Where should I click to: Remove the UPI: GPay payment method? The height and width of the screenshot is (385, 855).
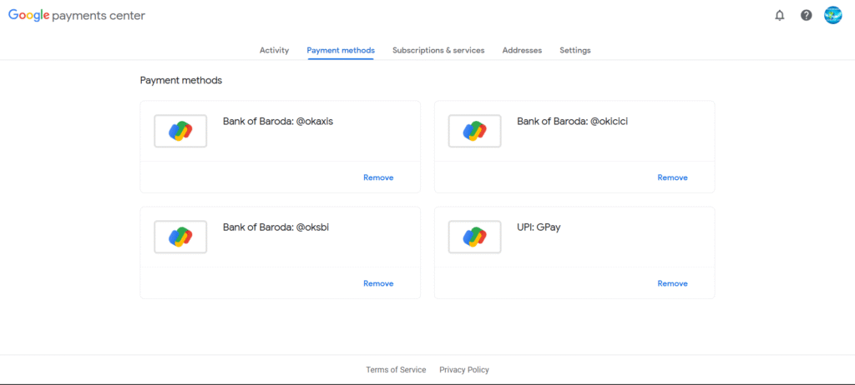click(672, 283)
